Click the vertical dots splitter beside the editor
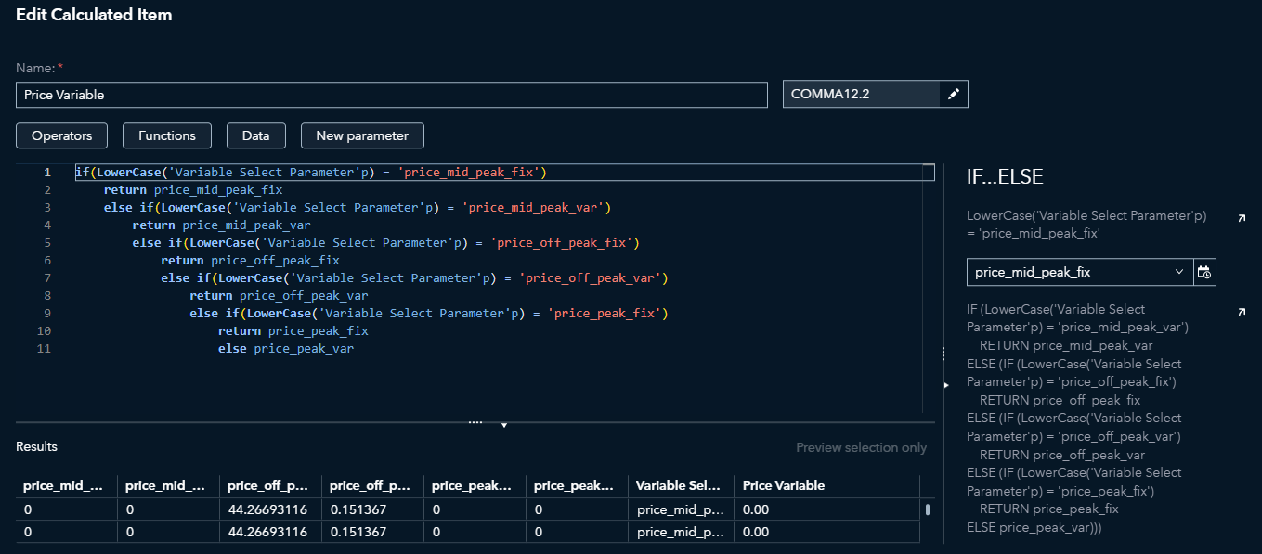The image size is (1262, 554). coord(943,354)
